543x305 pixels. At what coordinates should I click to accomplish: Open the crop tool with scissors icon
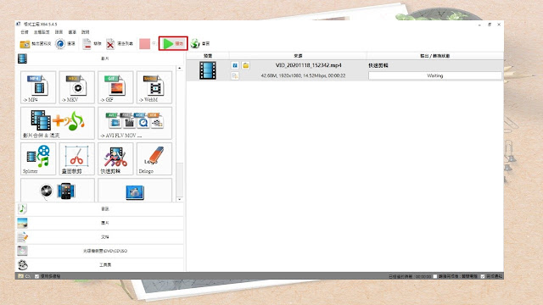[77, 158]
